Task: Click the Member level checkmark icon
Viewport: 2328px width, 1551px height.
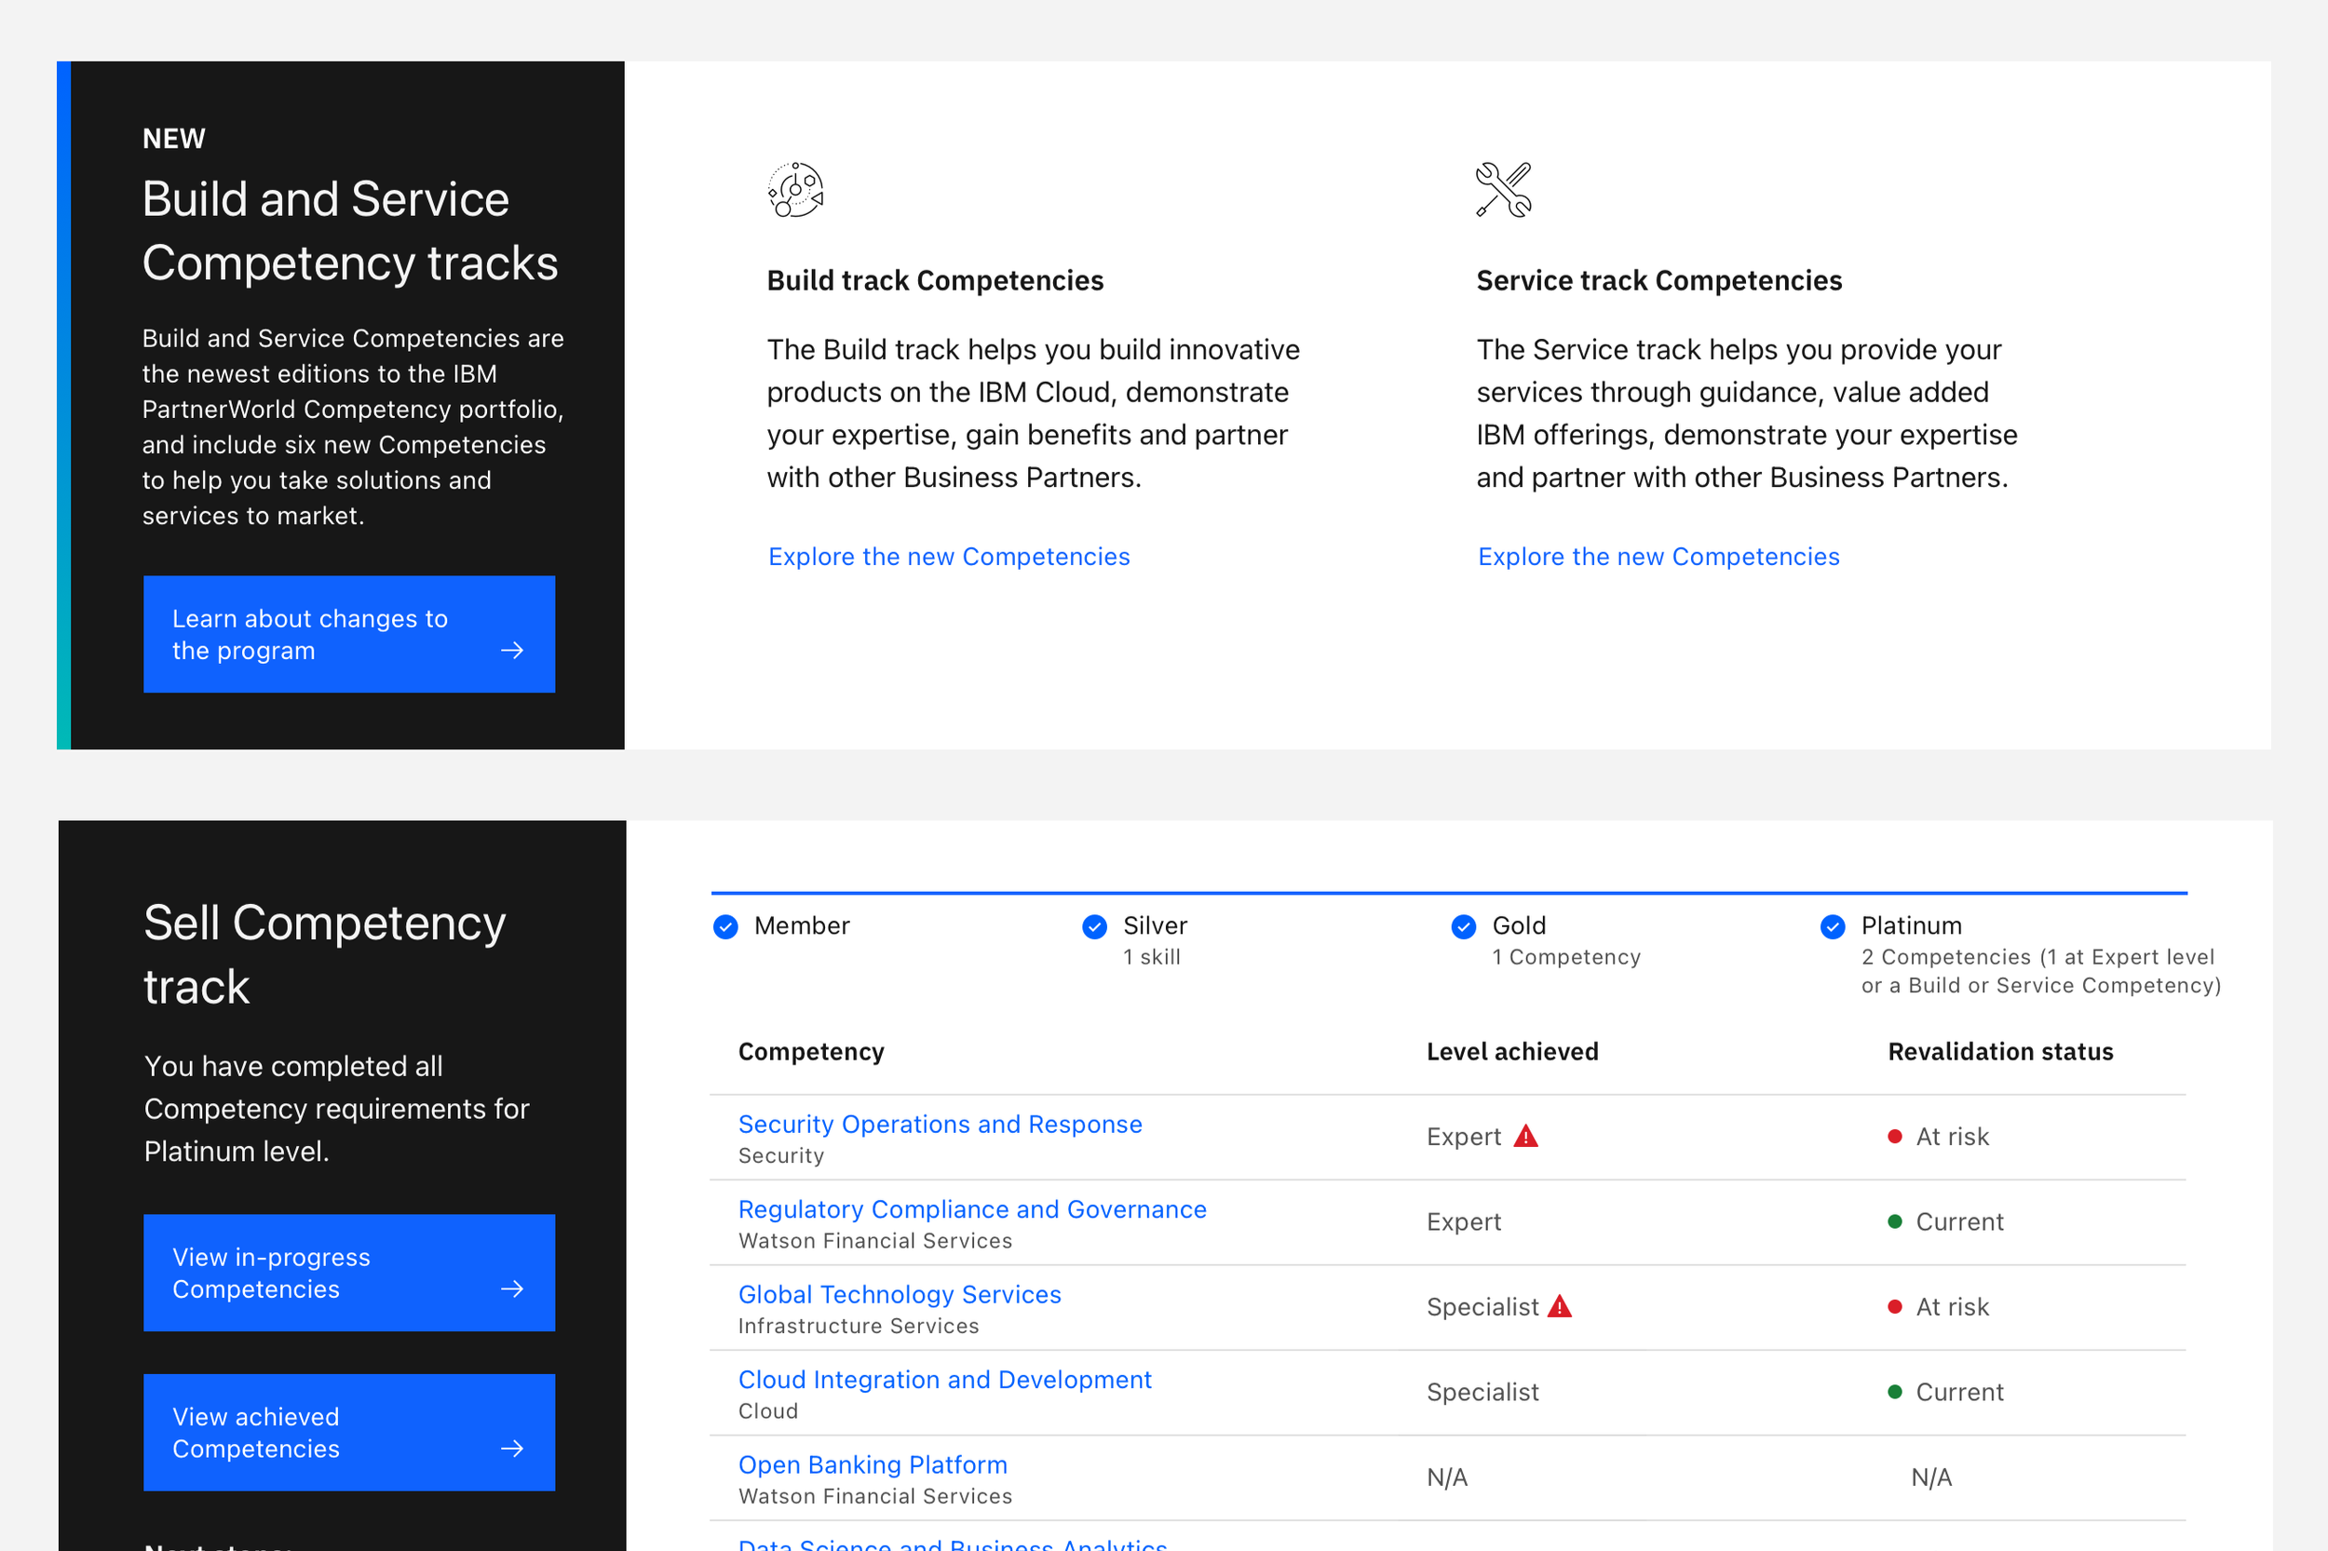Action: [726, 925]
